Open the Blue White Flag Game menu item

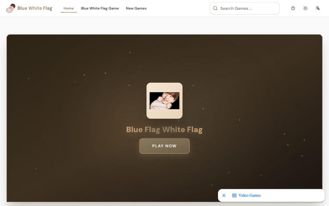[100, 8]
